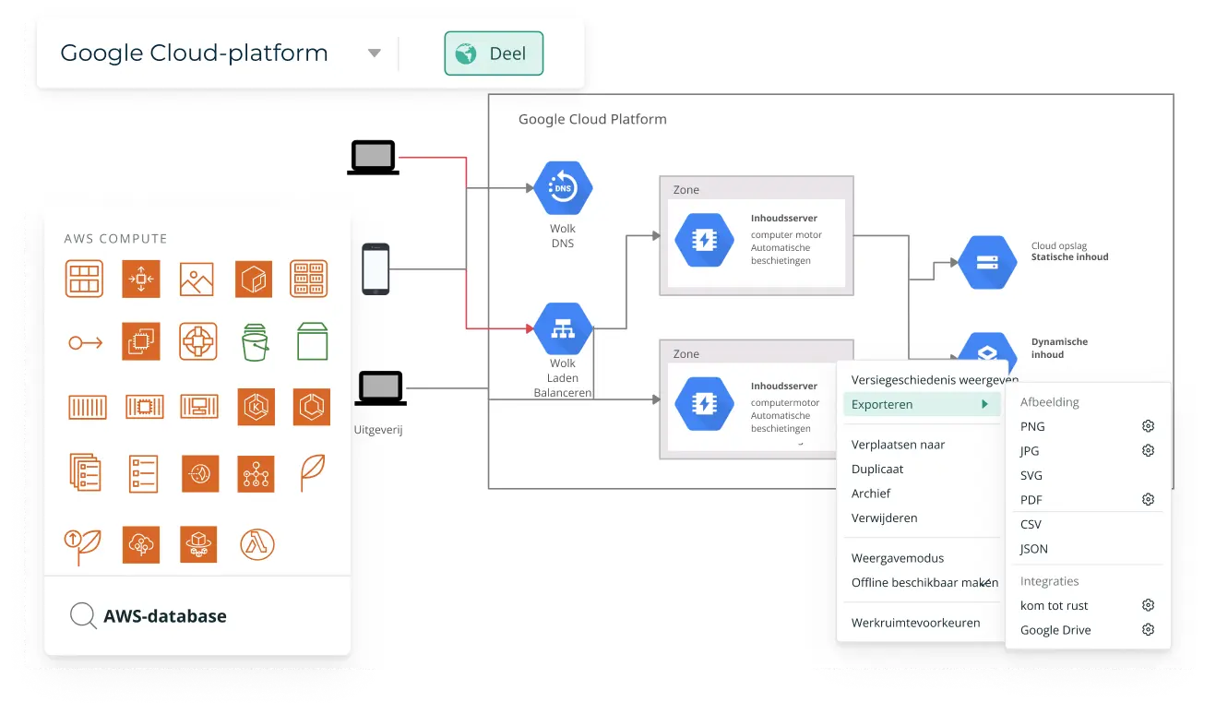Image resolution: width=1216 pixels, height=714 pixels.
Task: Select the orange cloud-with-trees icon
Action: [141, 545]
